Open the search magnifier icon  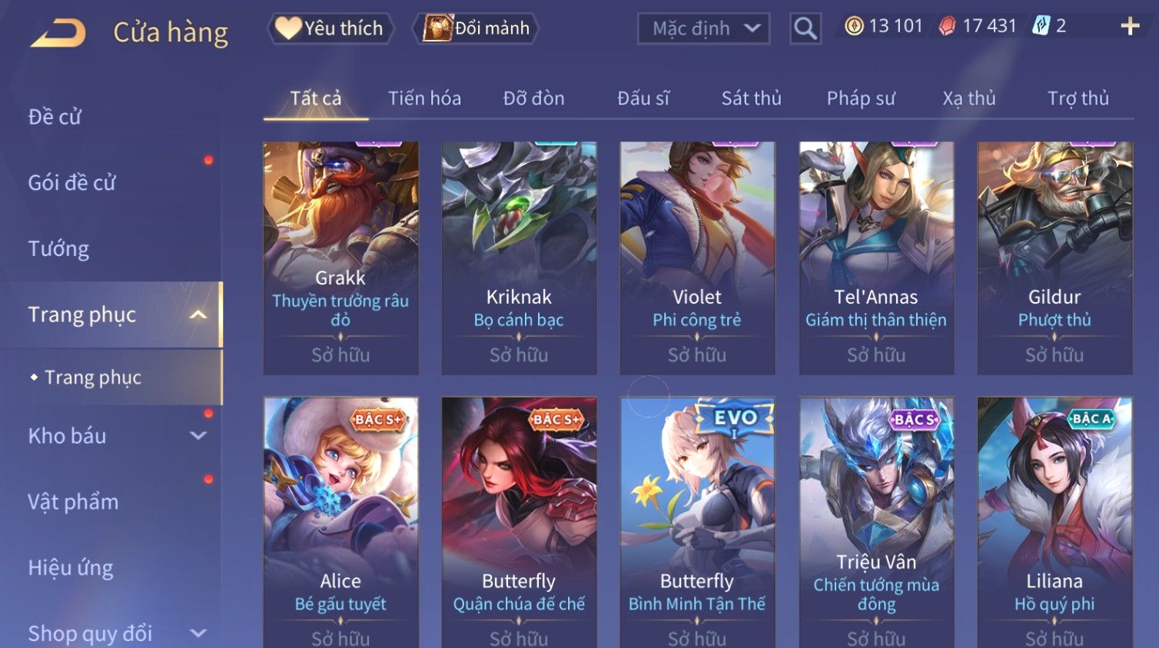click(x=805, y=28)
